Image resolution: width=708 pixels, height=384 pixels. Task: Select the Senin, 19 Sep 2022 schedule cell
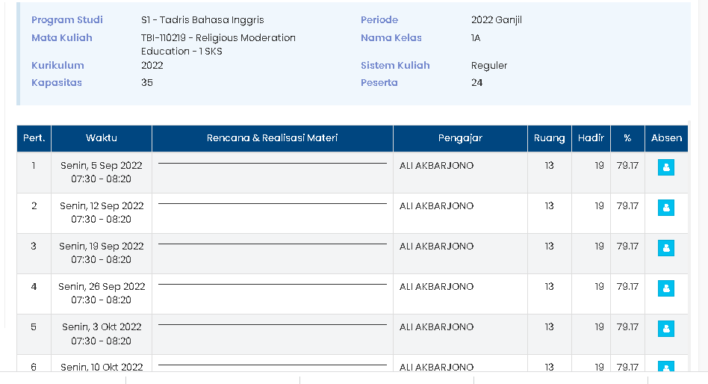102,253
